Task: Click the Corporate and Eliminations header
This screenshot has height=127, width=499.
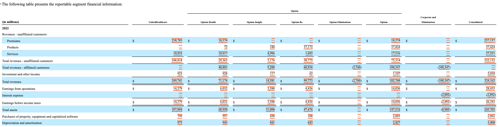Action: pyautogui.click(x=428, y=20)
